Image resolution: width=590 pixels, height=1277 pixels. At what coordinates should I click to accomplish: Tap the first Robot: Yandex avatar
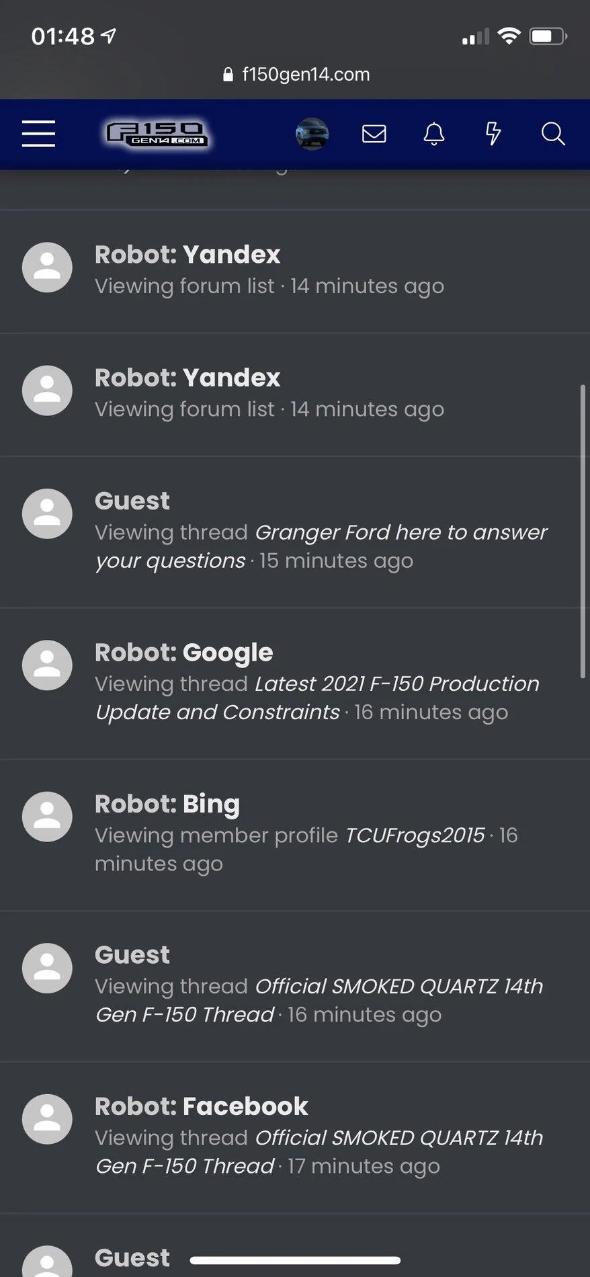[47, 267]
